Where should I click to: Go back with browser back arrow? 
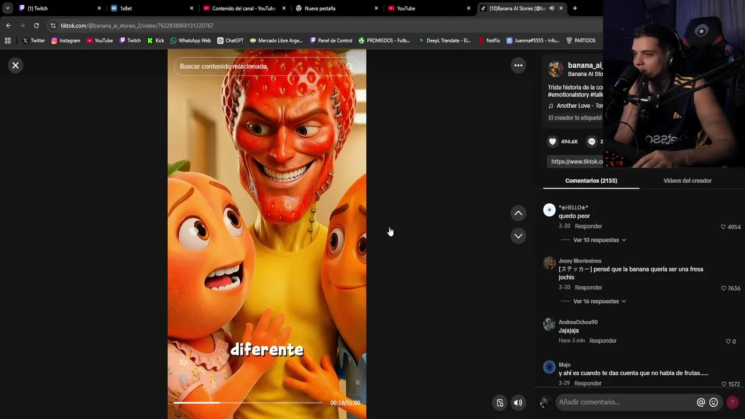pos(8,26)
